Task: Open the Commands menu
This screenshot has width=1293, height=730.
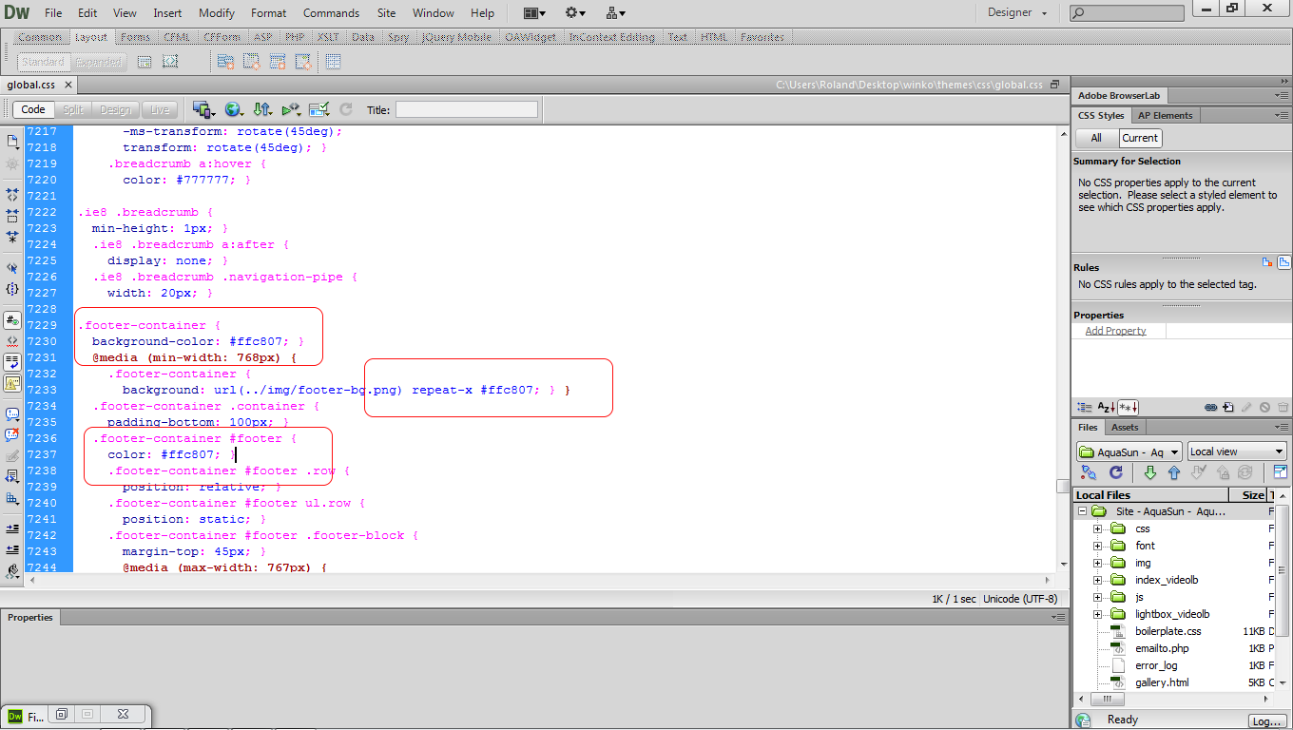Action: pos(331,13)
